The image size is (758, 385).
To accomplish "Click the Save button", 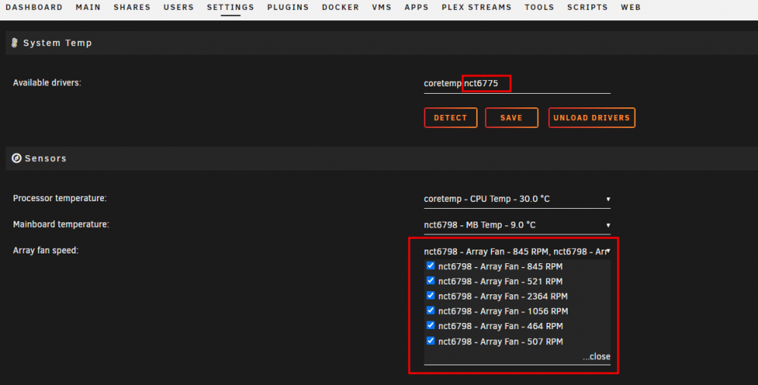I will (512, 118).
